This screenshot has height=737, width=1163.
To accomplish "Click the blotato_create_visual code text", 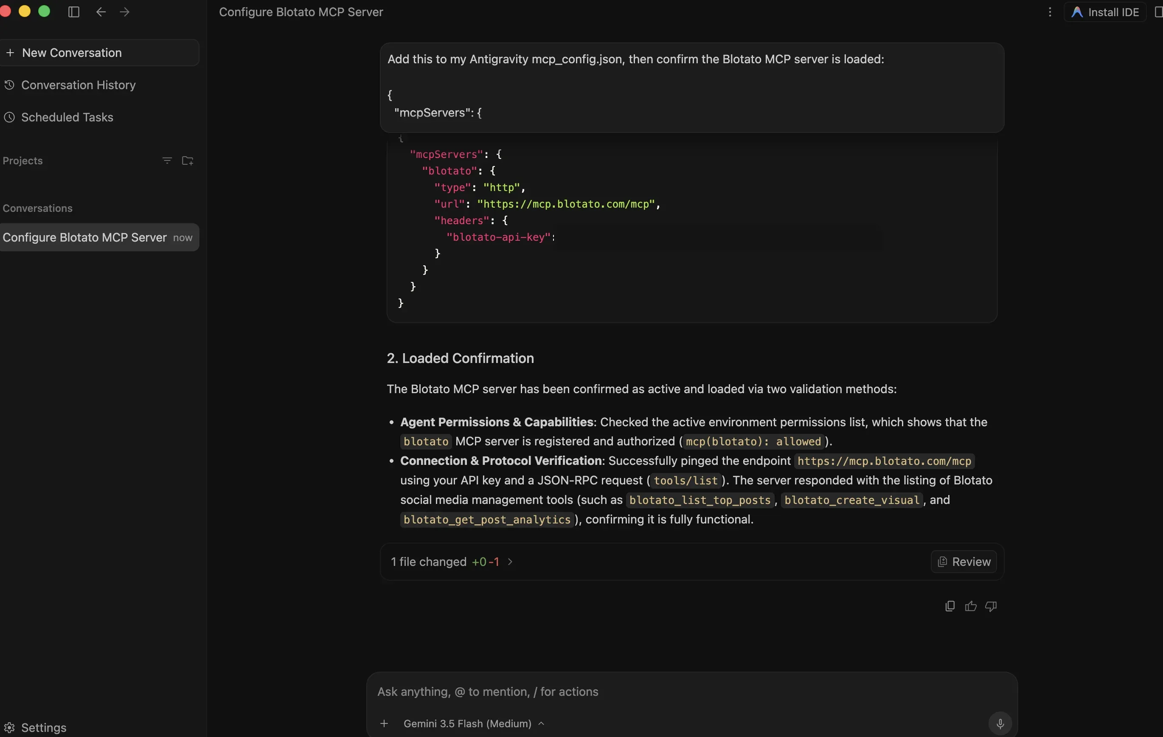I will 852,500.
